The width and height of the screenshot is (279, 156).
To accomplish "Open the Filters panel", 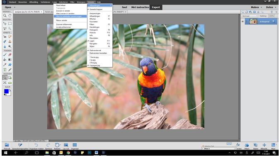I will 247,146.
